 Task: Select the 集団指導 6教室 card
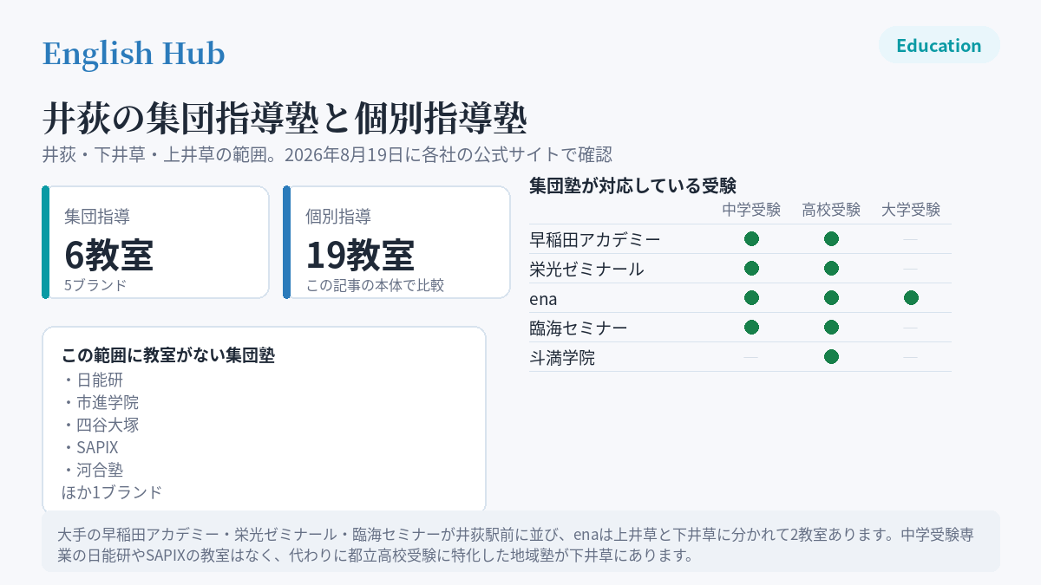[156, 243]
